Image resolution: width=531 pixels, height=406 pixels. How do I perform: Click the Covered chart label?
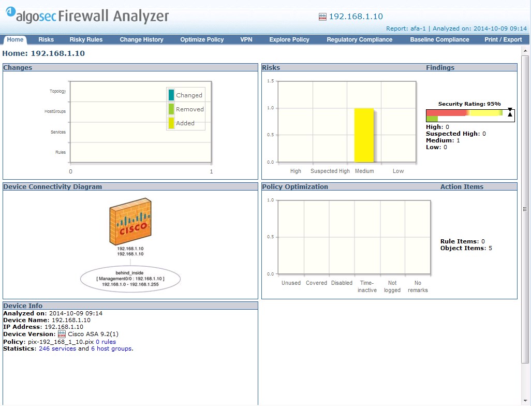click(316, 283)
